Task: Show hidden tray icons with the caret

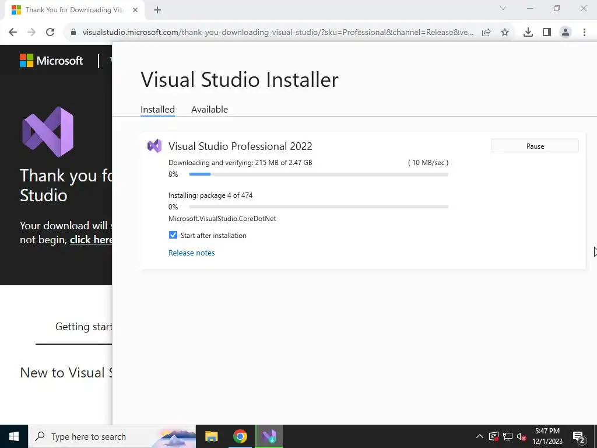Action: point(480,436)
